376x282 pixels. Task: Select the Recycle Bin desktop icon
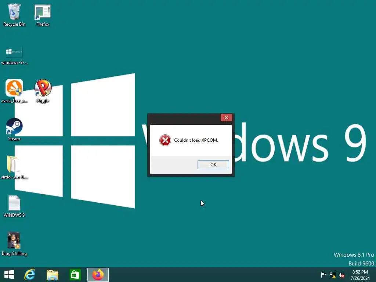(14, 15)
